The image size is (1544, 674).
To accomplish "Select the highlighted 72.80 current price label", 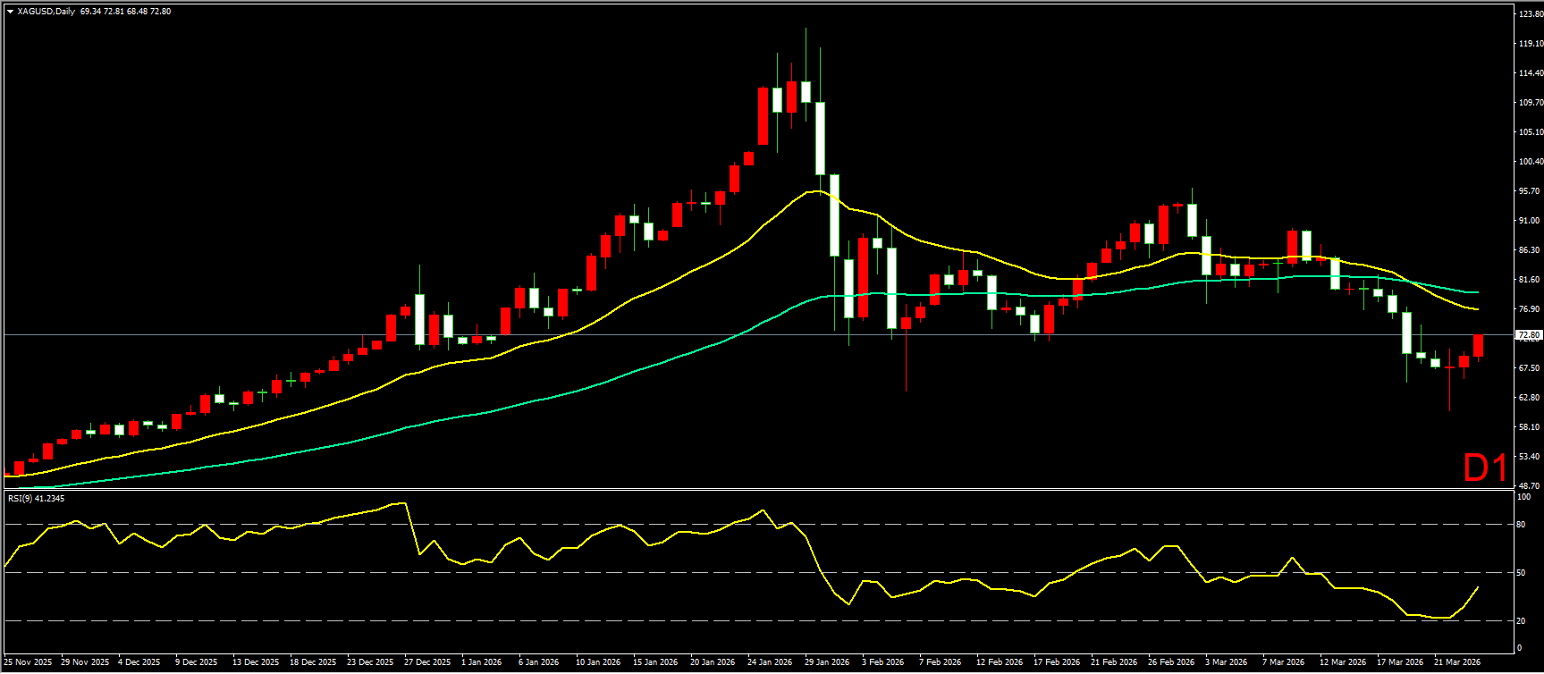I will (1528, 334).
